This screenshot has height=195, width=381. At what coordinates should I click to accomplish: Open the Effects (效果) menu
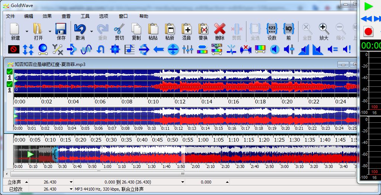(47, 16)
